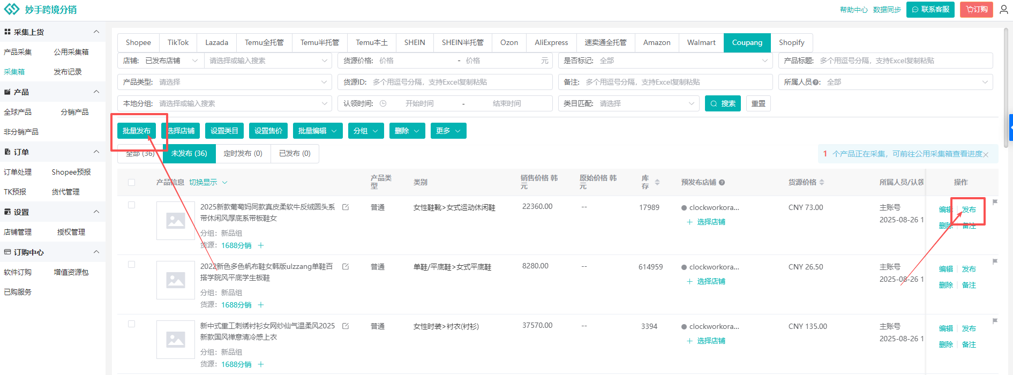The image size is (1013, 375).
Task: Select checkbox for the canvas shoes product
Action: [x=132, y=265]
